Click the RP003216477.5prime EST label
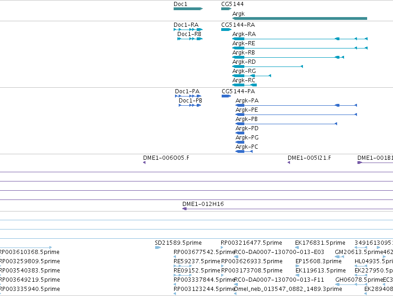This screenshot has height=296, width=393. click(251, 243)
